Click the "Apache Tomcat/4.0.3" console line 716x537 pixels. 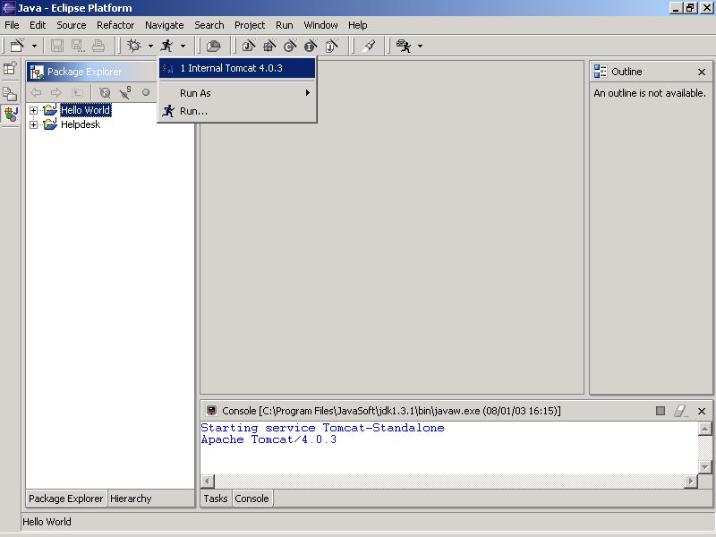268,439
